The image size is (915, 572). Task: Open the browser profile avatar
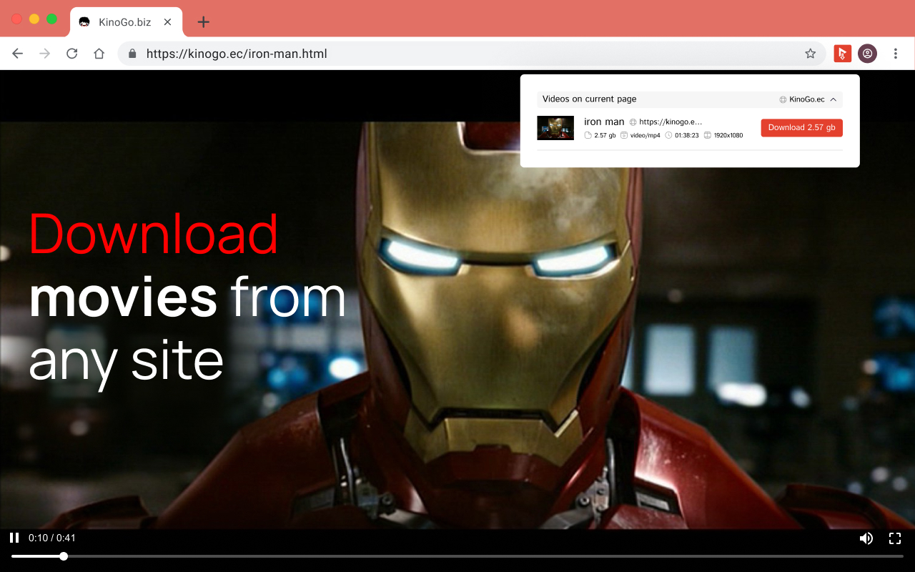pos(867,54)
